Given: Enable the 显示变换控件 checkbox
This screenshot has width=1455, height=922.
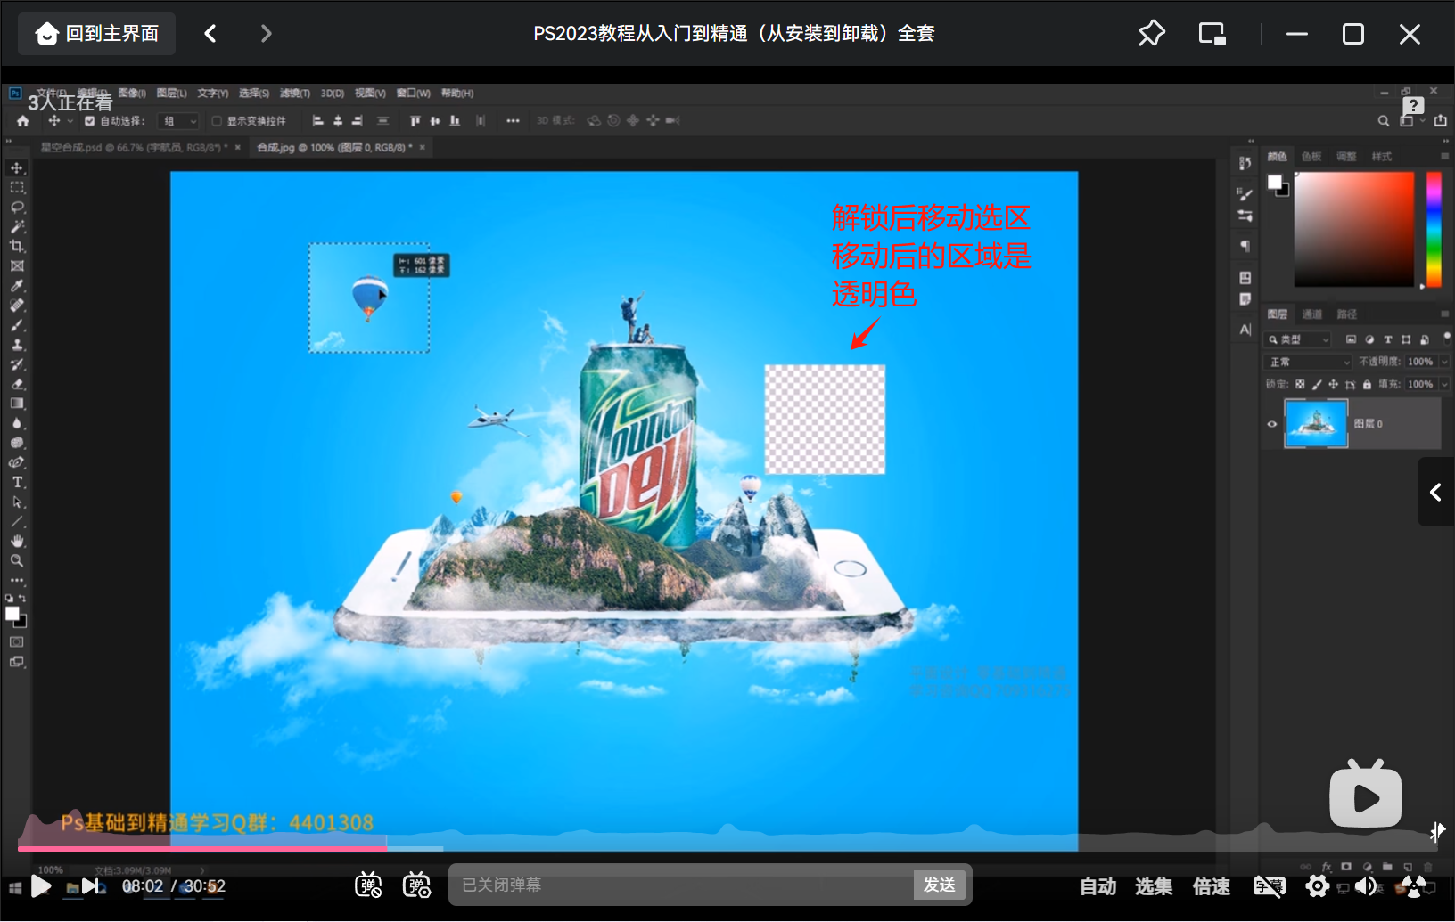Looking at the screenshot, I should [x=216, y=121].
